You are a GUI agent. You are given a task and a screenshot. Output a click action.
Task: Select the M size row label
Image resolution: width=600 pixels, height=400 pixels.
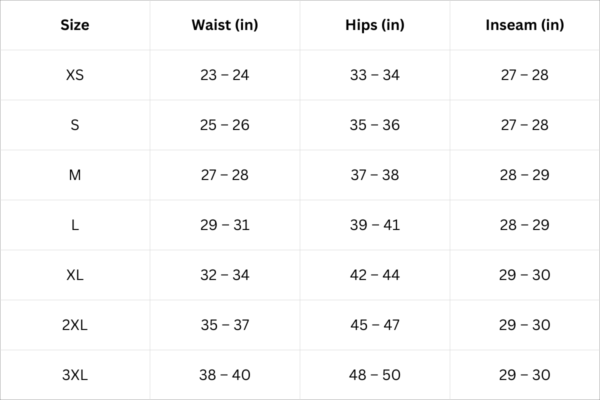click(x=75, y=175)
